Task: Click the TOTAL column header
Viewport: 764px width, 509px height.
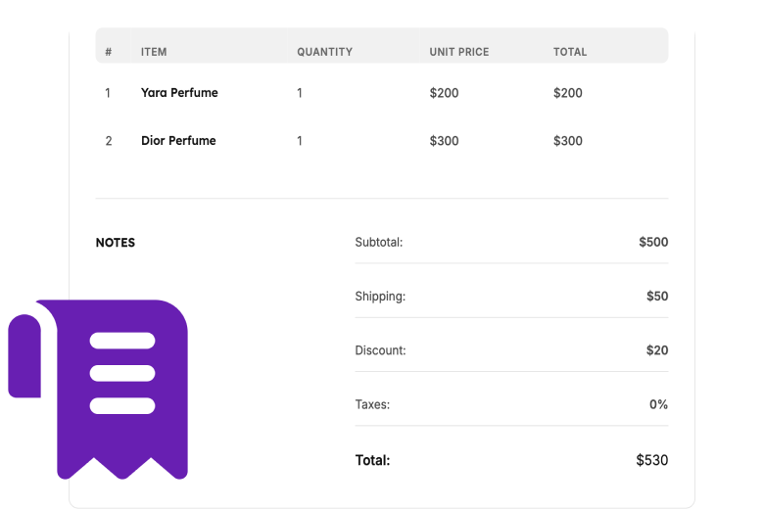Action: click(570, 52)
